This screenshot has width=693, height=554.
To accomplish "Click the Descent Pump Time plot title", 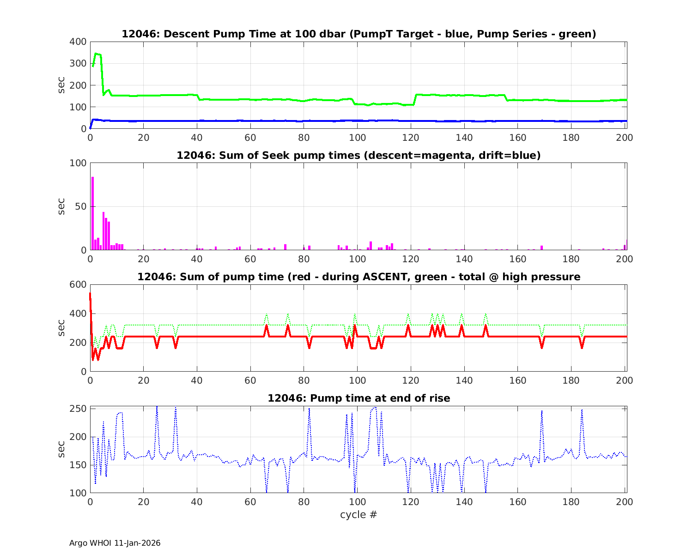I will click(359, 34).
